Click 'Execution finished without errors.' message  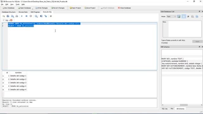(x=19, y=100)
